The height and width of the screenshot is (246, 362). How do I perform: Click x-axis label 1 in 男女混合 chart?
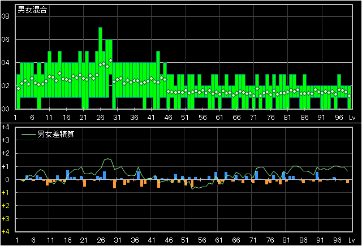[15, 118]
